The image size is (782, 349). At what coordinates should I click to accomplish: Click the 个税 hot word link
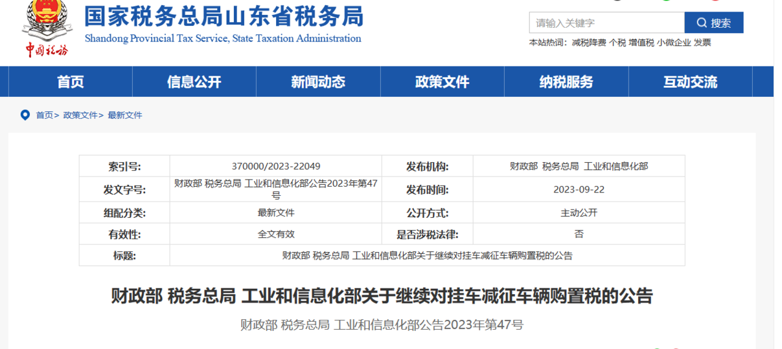tap(617, 43)
